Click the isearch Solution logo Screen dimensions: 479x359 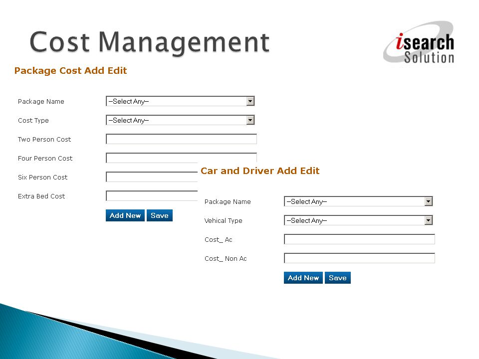click(419, 43)
